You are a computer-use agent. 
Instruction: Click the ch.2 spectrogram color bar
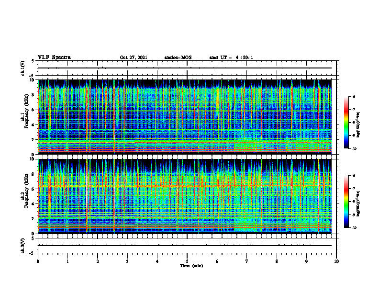pyautogui.click(x=346, y=202)
